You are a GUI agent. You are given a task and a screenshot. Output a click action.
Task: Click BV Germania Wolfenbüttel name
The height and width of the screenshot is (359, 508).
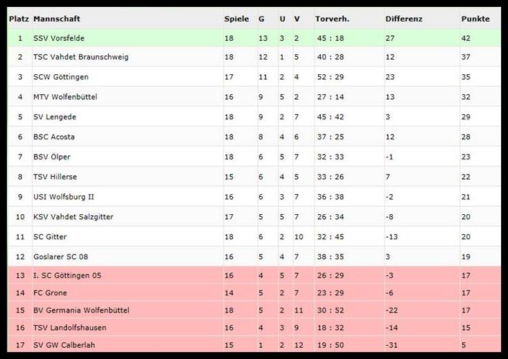point(81,310)
